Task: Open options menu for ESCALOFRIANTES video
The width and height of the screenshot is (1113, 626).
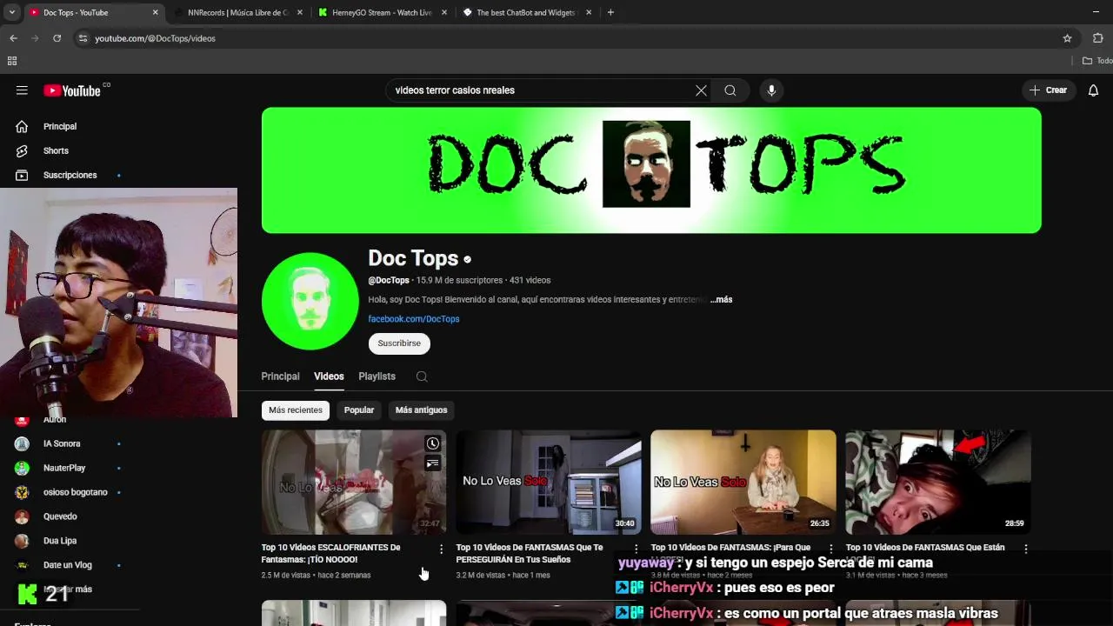Action: click(x=441, y=549)
